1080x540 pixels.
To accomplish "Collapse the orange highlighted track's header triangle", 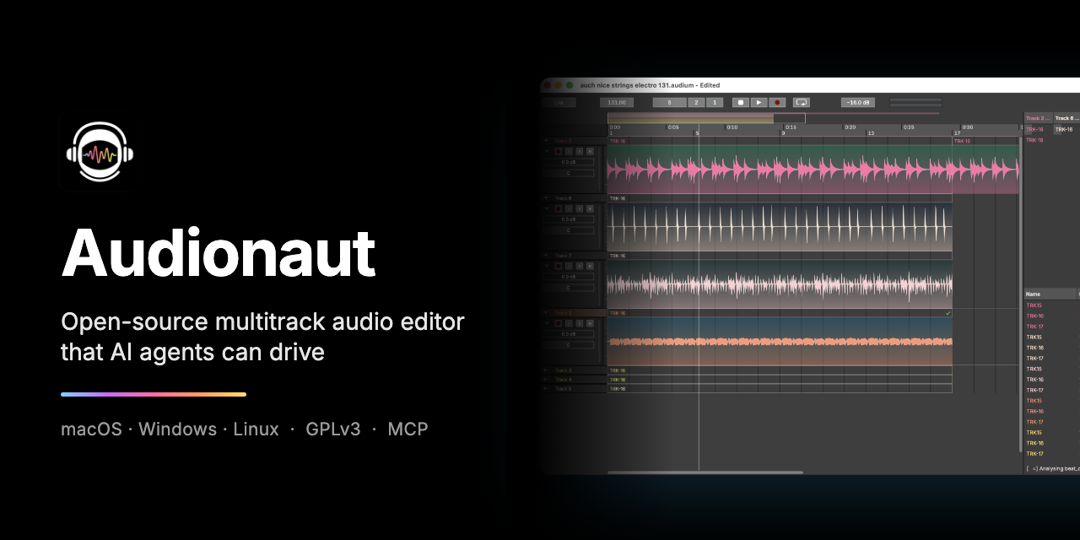I will click(x=546, y=313).
